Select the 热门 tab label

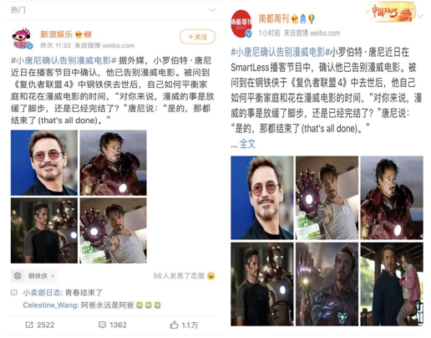click(18, 10)
